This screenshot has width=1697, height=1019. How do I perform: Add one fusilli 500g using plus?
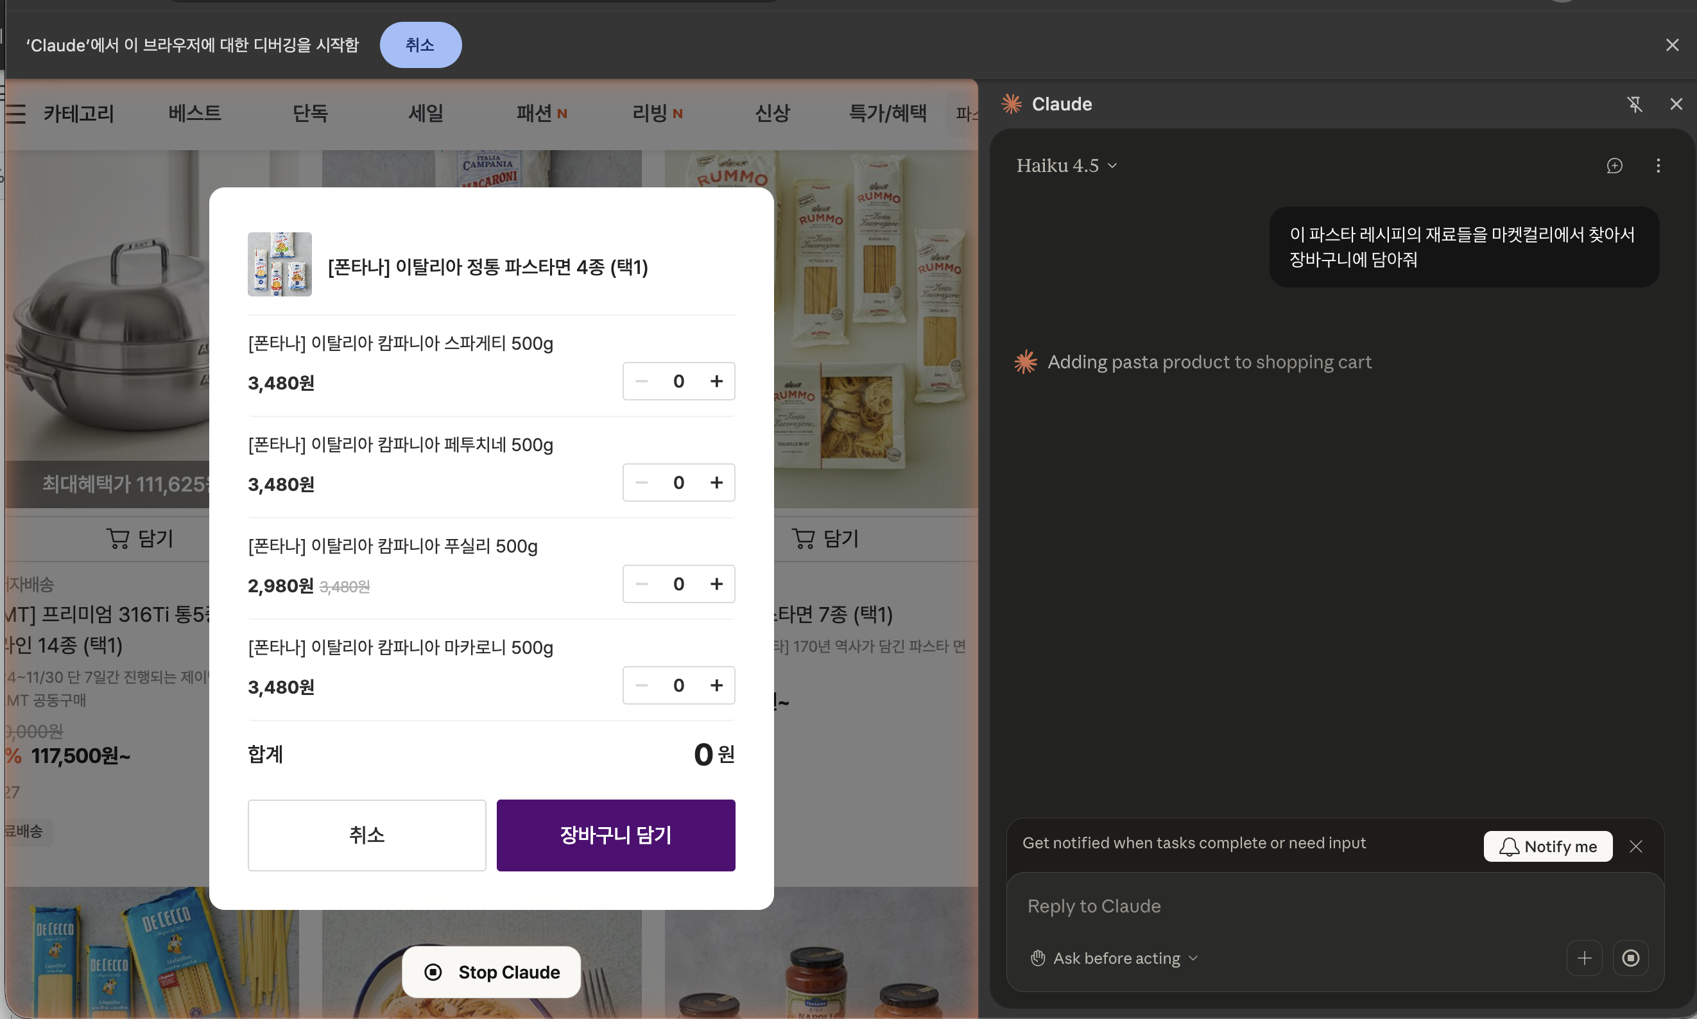(x=716, y=584)
